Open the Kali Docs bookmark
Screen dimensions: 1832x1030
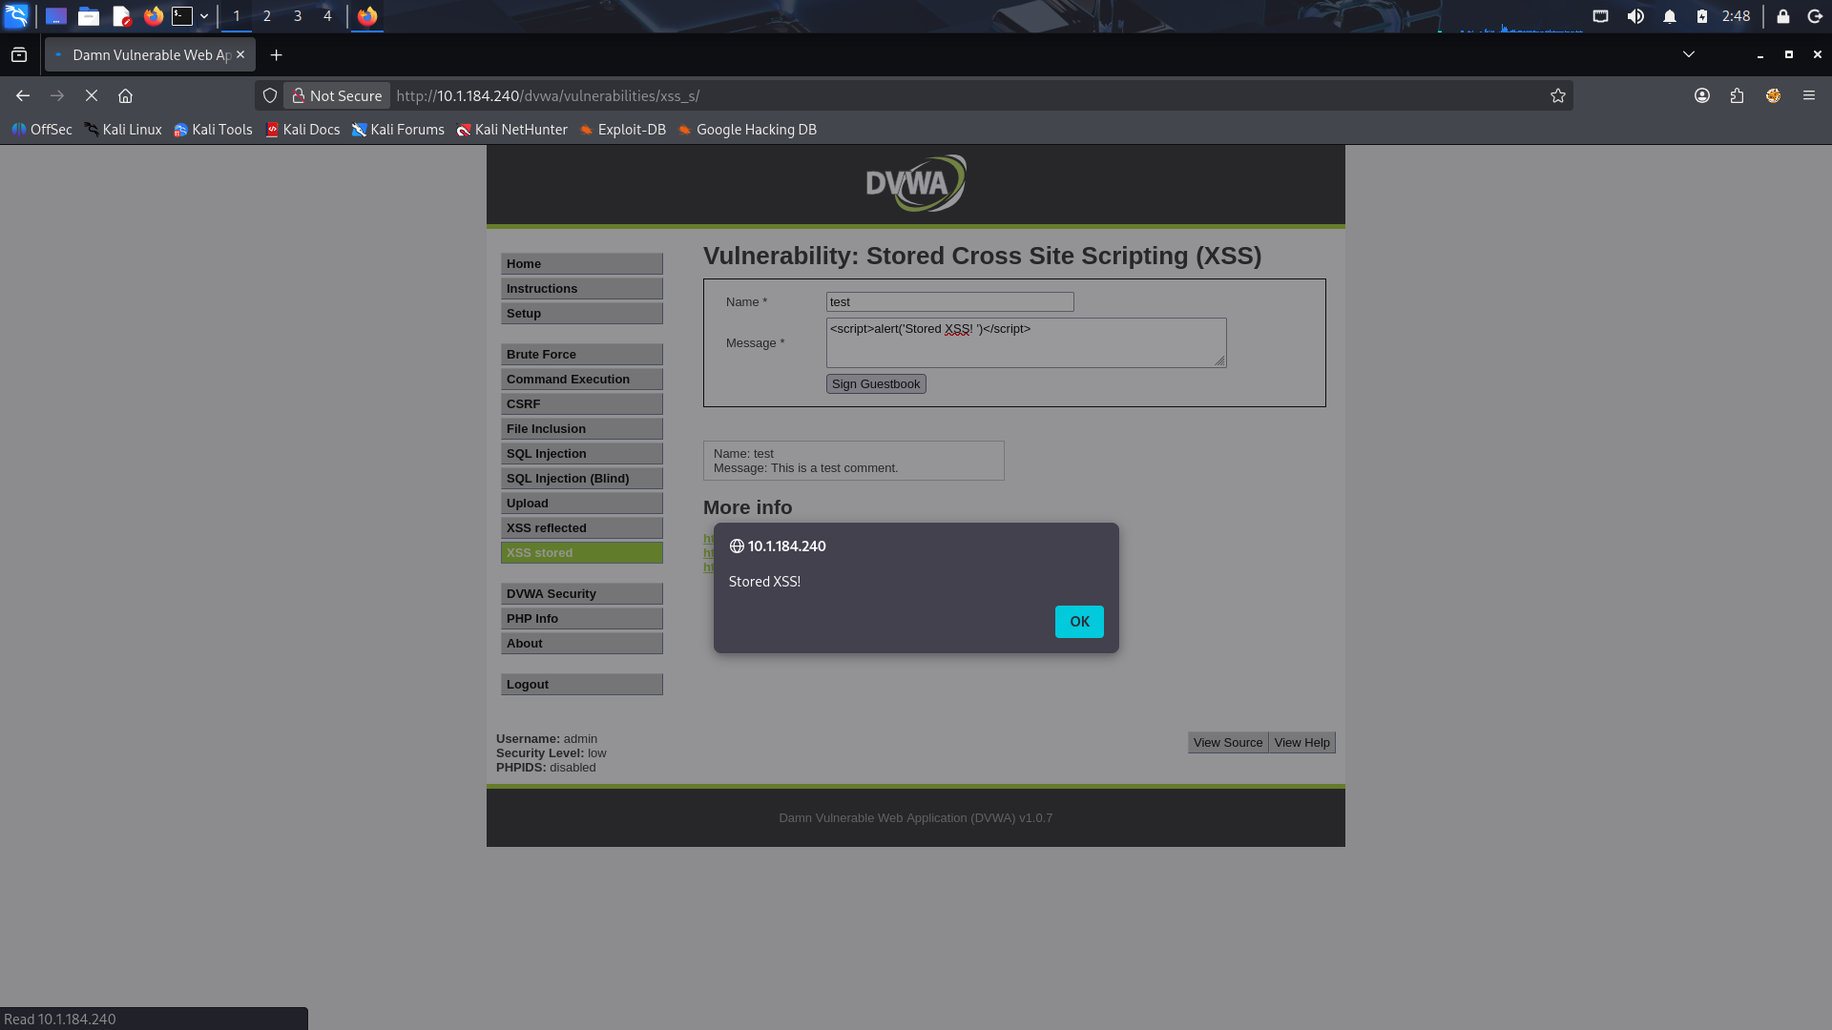302,130
